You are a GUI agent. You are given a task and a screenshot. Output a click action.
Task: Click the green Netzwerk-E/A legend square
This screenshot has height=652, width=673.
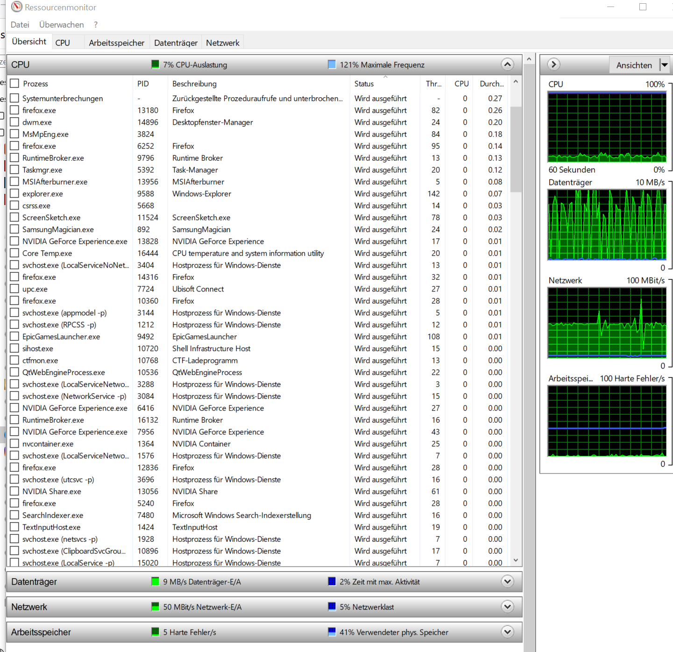(156, 607)
